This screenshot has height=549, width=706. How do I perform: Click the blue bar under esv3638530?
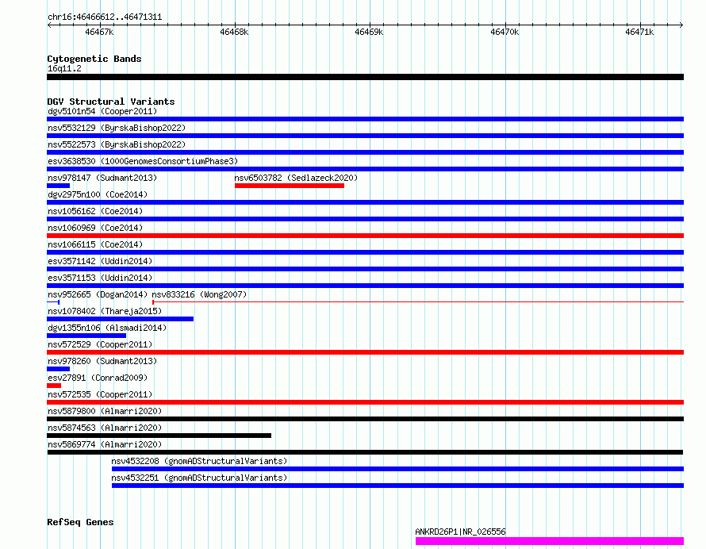pos(365,169)
